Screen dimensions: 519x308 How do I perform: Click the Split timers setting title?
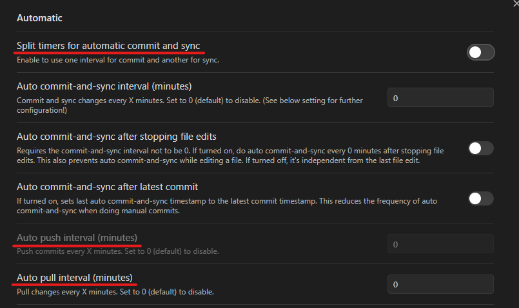pyautogui.click(x=108, y=46)
